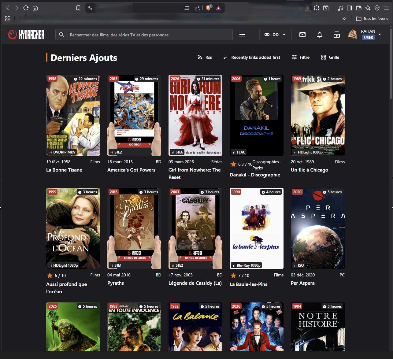Open the video playlist queue icon
The width and height of the screenshot is (393, 359).
[336, 35]
